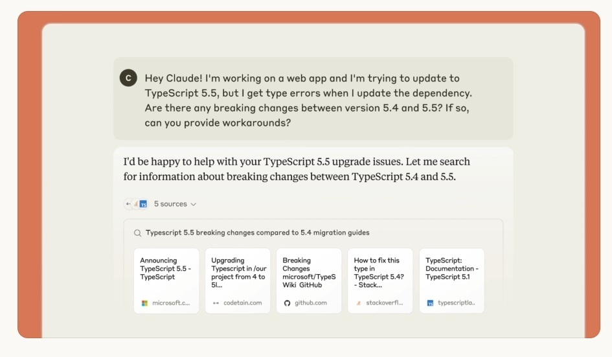Click Claude's reply text about upgrade issues

297,169
